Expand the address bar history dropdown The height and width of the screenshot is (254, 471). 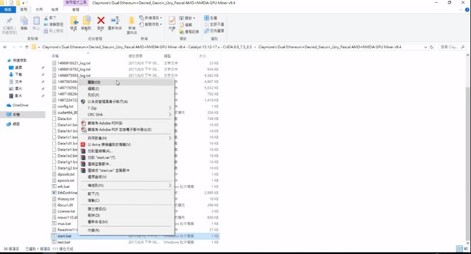point(425,47)
